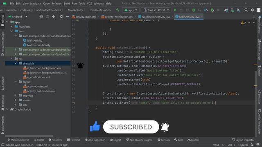Click the Make Project hammer icon
Image resolution: width=262 pixels, height=147 pixels.
pyautogui.click(x=117, y=10)
